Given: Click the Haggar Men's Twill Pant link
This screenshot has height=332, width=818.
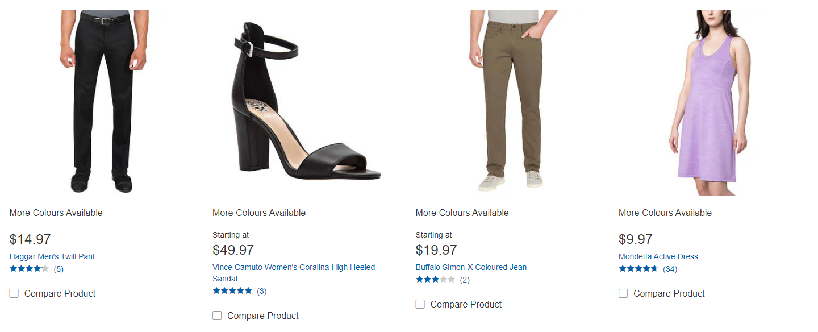Looking at the screenshot, I should click(x=52, y=256).
